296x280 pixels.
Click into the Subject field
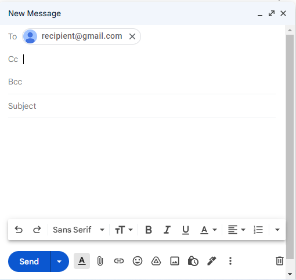tap(142, 106)
